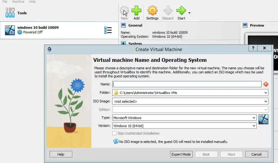Click the flower illustration in the wizard
Screen dimensions: 278x163
[x=69, y=101]
